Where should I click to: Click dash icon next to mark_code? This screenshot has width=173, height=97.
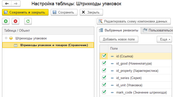(112, 93)
